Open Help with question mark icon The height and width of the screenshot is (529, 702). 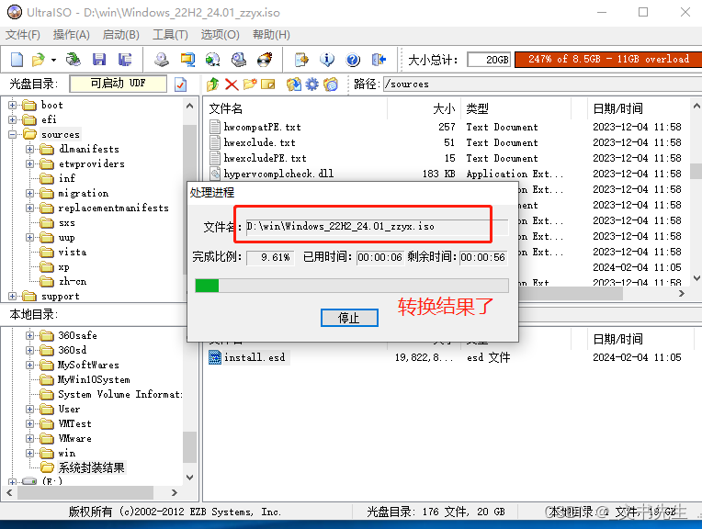(353, 59)
